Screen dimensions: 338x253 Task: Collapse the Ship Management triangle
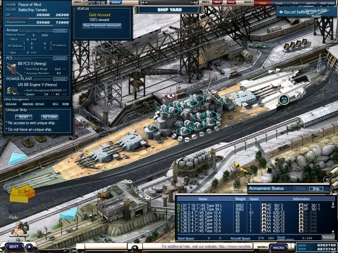click(x=5, y=100)
